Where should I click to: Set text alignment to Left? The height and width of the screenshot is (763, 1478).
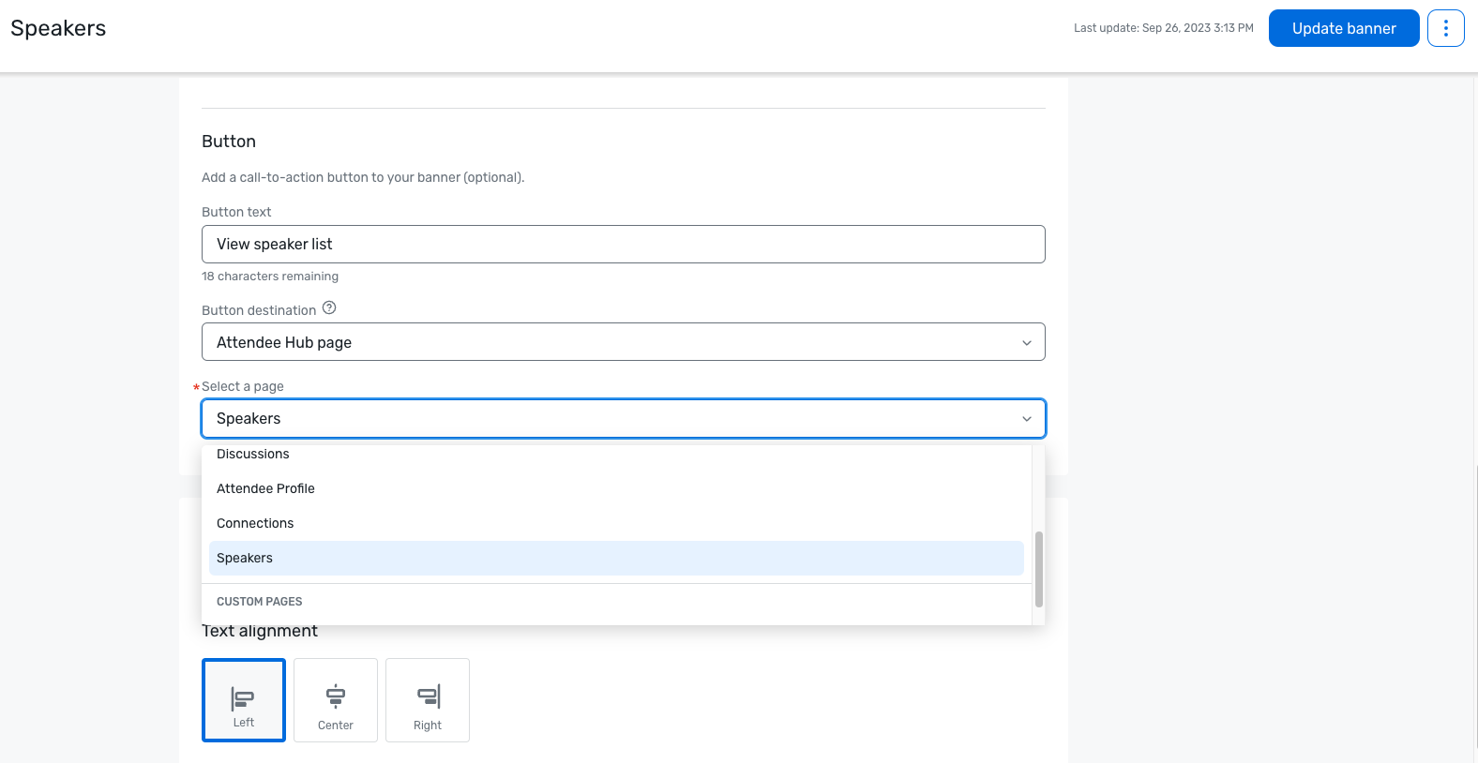[244, 700]
